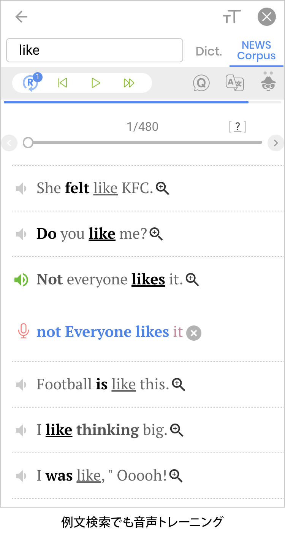Toggle the repeat mode R icon
Viewport: 285px width, 538px height.
pyautogui.click(x=31, y=82)
